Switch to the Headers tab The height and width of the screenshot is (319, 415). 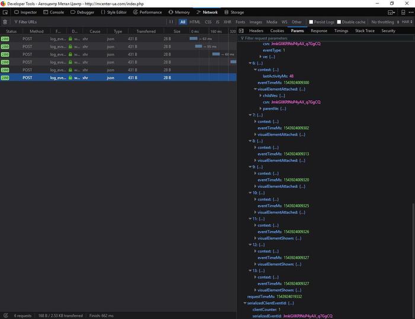pos(256,31)
